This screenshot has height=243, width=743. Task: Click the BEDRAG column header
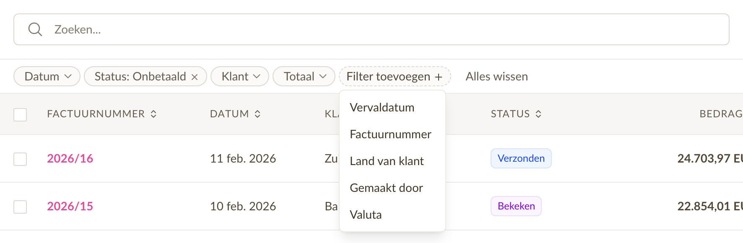[721, 114]
